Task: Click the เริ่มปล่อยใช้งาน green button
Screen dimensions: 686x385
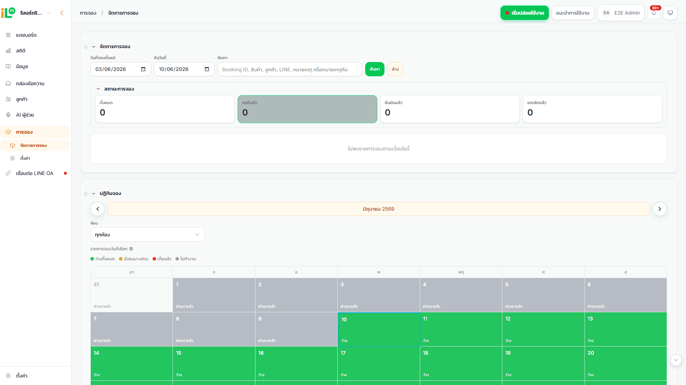Action: 525,13
